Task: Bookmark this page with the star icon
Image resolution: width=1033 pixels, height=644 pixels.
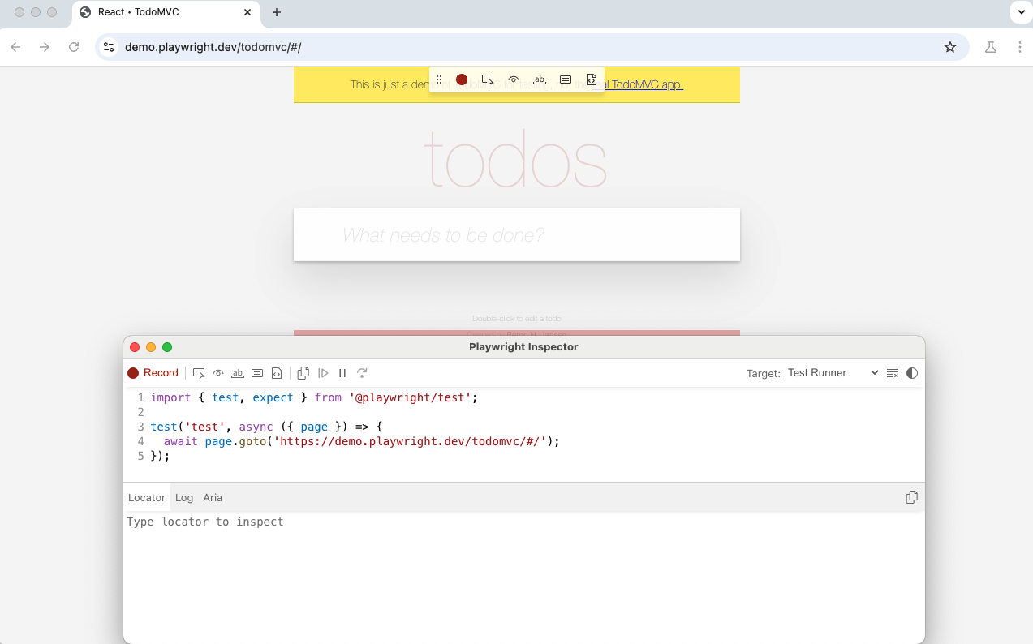Action: point(950,47)
